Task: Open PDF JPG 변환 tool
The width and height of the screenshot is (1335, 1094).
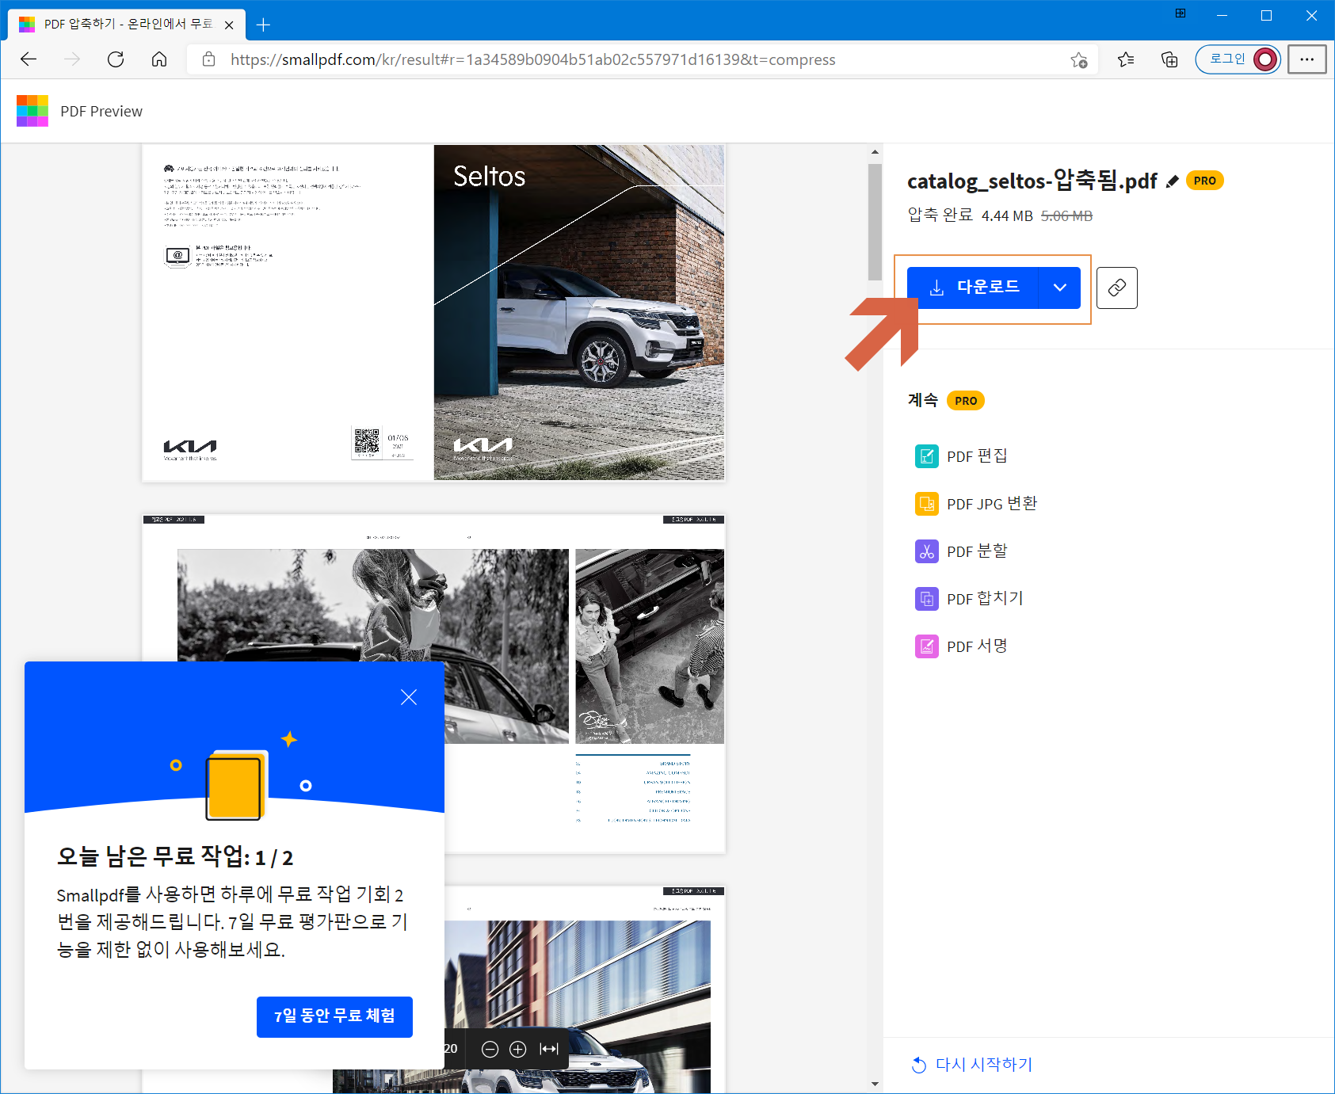Action: pyautogui.click(x=976, y=504)
